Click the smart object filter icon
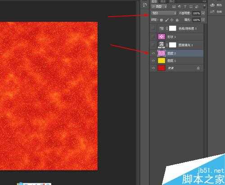Viewport: 225px width, 185px height. coord(197,6)
